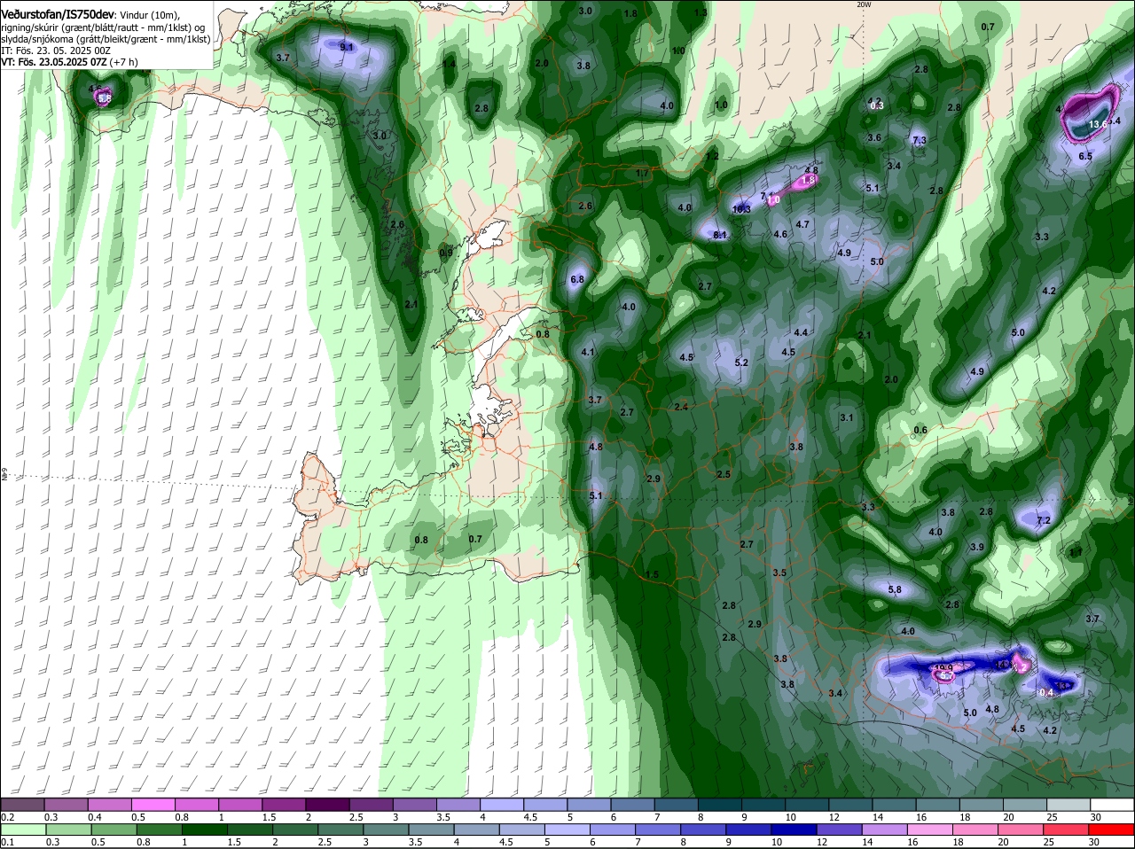Click the red 30 mm rain legend swatch
This screenshot has height=849, width=1135.
click(1112, 830)
